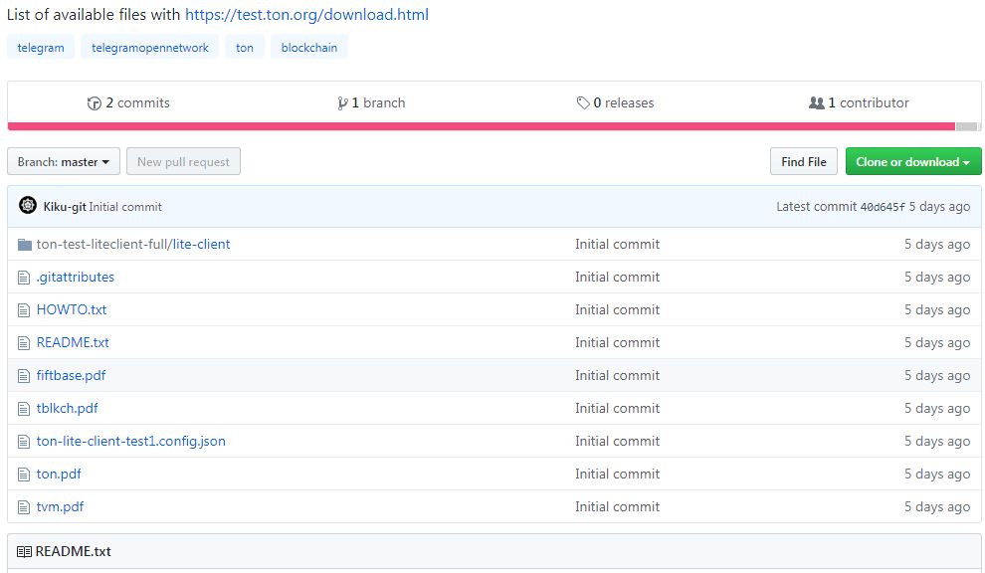
Task: Click the file icon beside HOWTO.txt
Action: coord(25,310)
